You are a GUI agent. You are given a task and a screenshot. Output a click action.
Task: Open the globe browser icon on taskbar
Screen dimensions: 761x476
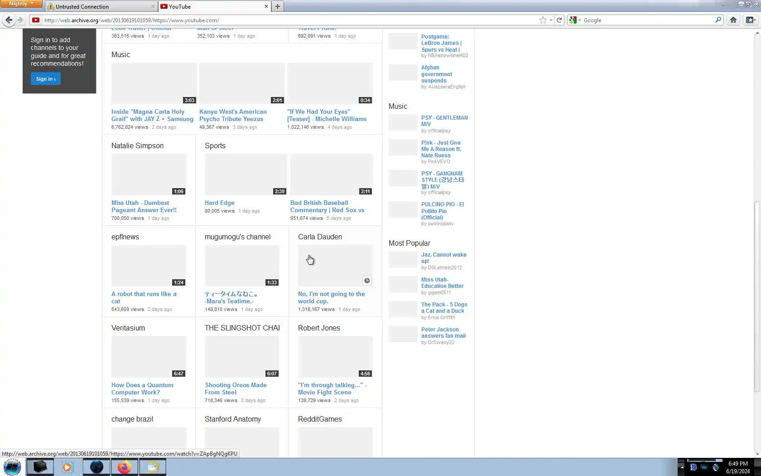click(x=96, y=467)
